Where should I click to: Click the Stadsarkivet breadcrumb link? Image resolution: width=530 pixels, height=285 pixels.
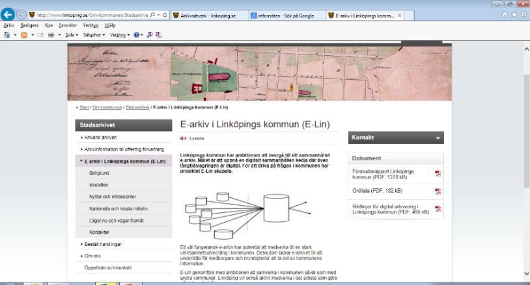[137, 107]
